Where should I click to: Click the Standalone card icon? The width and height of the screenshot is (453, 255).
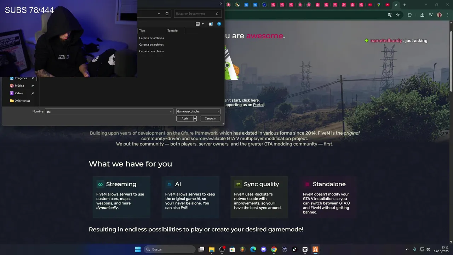pyautogui.click(x=307, y=184)
